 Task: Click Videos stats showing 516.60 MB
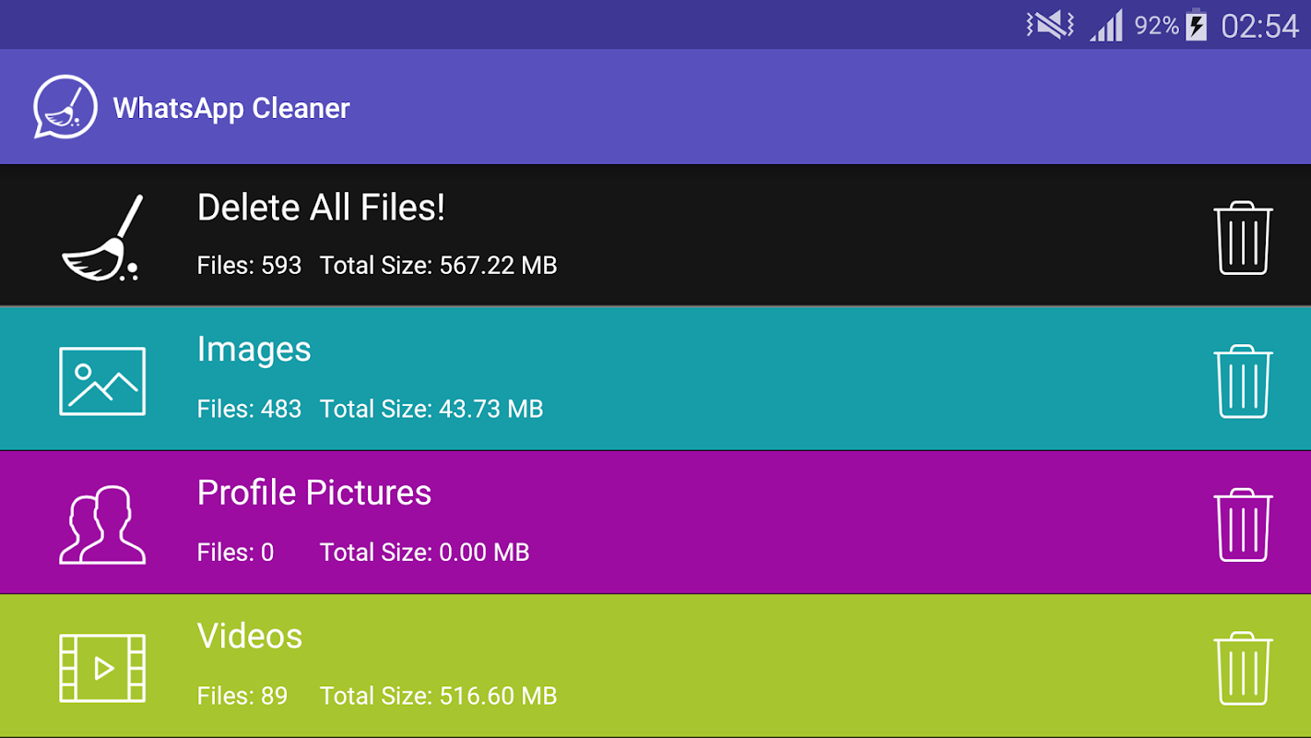[x=376, y=696]
